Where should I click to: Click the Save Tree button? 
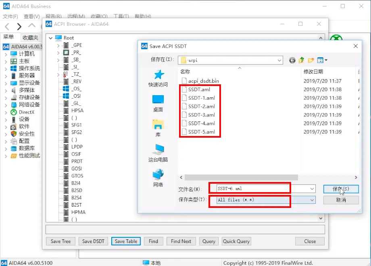61,241
